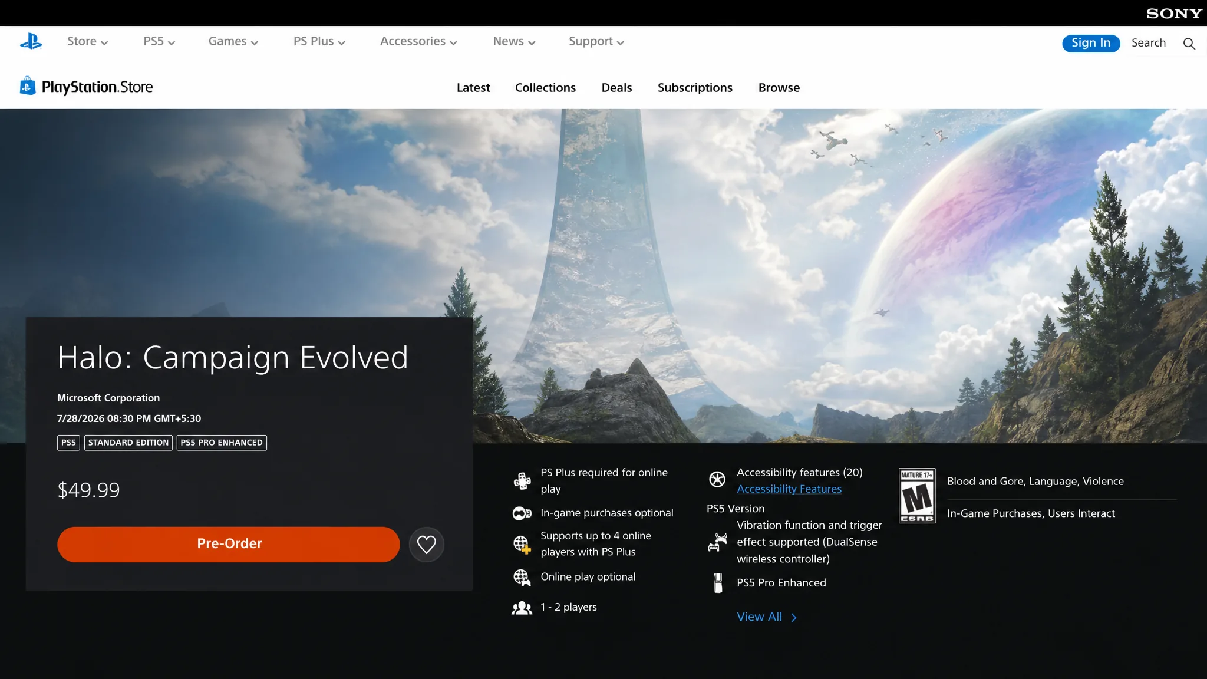
Task: Click the Sign In button
Action: pyautogui.click(x=1091, y=43)
